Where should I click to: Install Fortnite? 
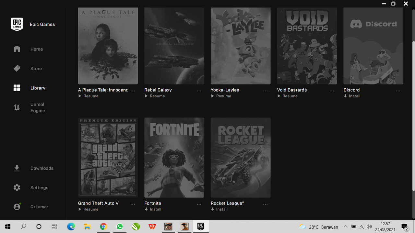153,209
